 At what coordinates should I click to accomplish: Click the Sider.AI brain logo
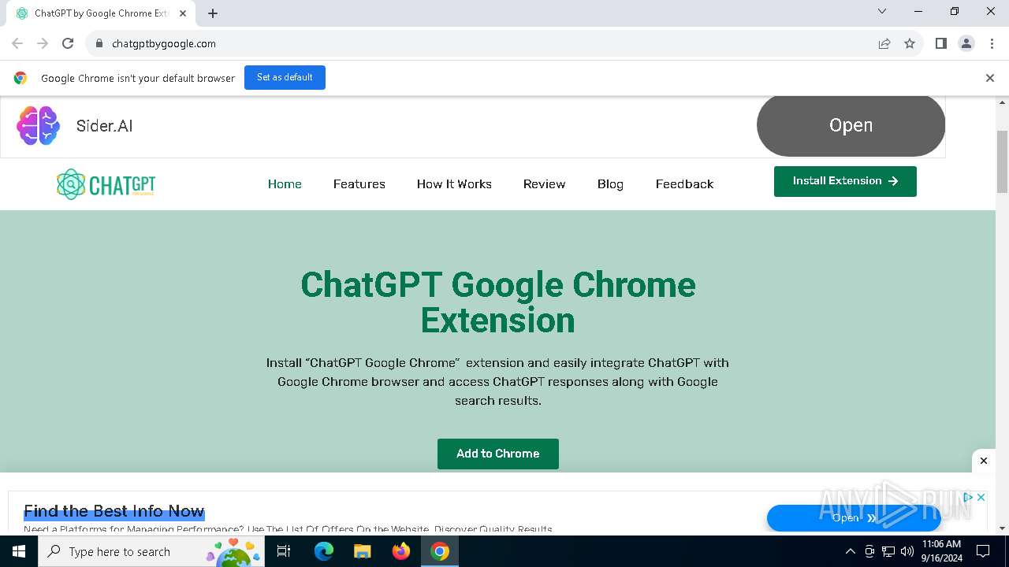pos(38,125)
